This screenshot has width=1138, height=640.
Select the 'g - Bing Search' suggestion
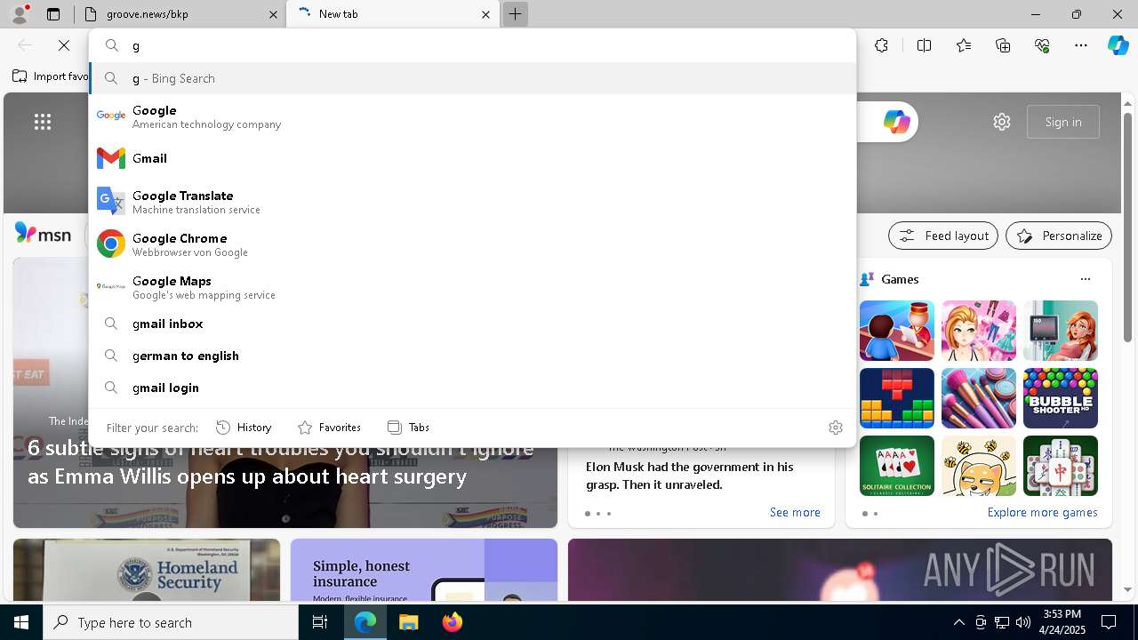pos(472,78)
